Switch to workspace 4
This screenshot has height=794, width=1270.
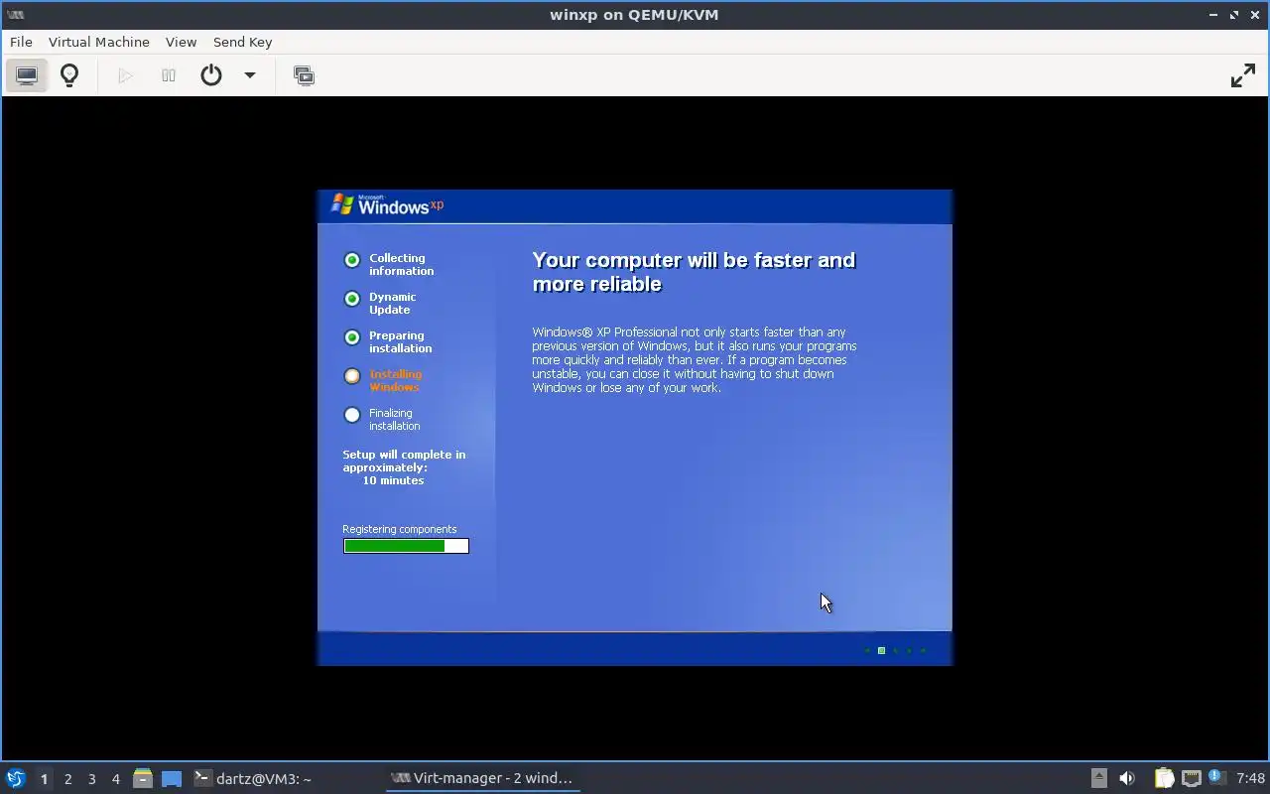(115, 779)
